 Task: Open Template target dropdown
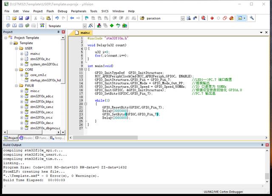coord(85,26)
